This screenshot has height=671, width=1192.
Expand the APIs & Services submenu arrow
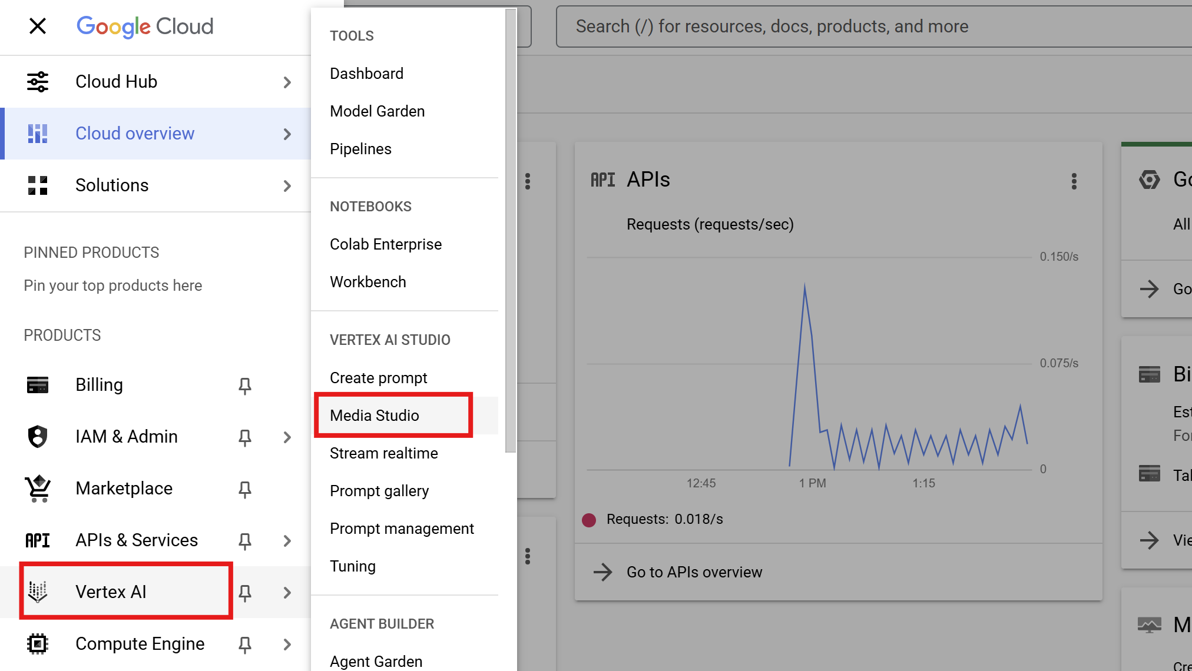click(x=287, y=541)
